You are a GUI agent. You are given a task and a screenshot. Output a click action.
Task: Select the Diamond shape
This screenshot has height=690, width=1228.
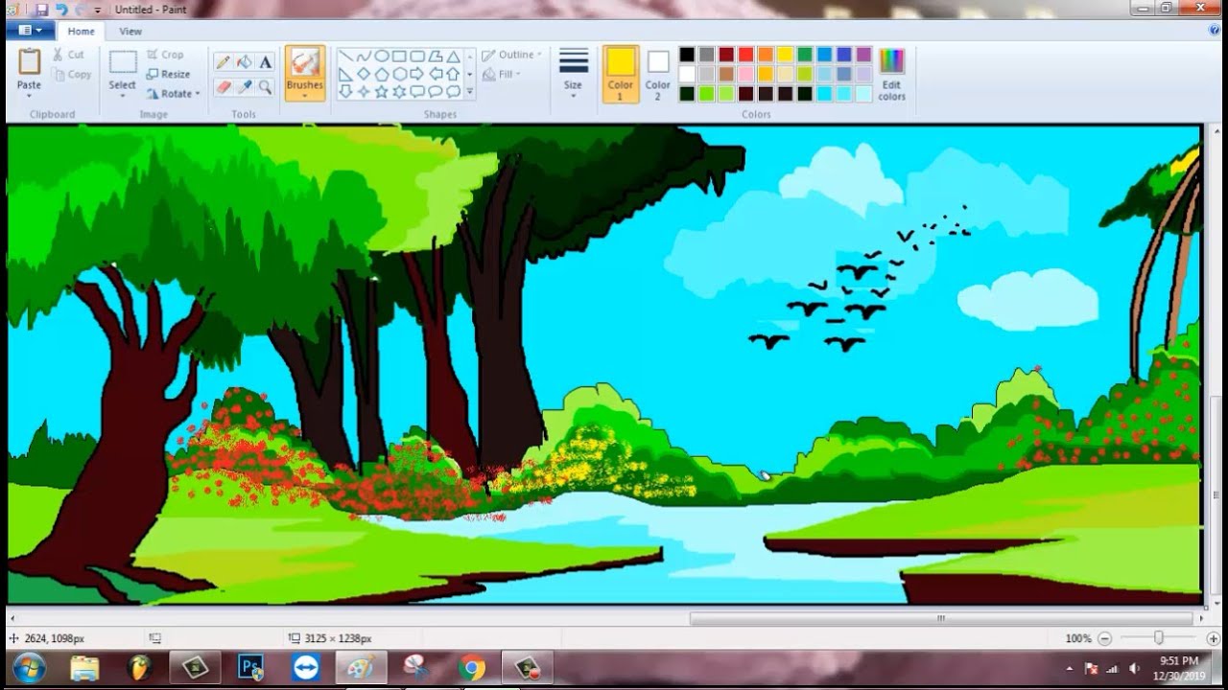[x=364, y=74]
